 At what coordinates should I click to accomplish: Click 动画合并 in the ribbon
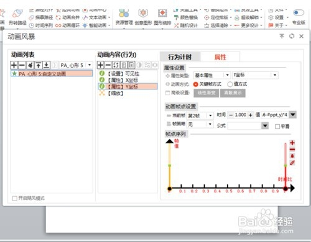click(x=68, y=17)
